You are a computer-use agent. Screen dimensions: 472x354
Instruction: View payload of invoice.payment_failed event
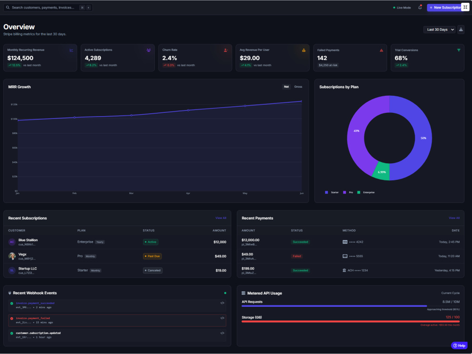tap(222, 318)
